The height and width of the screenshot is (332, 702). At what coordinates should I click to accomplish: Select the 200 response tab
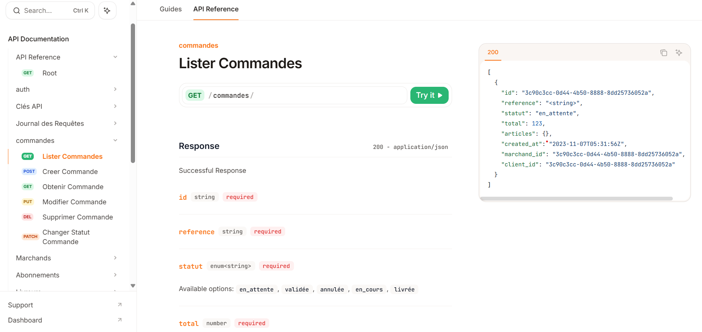(493, 52)
